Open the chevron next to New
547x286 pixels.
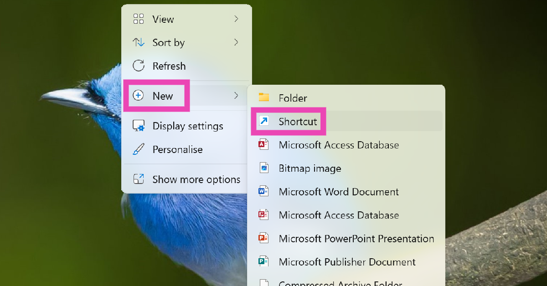tap(236, 96)
